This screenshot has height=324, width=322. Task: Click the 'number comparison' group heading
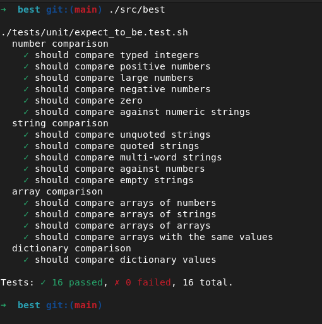coord(60,44)
